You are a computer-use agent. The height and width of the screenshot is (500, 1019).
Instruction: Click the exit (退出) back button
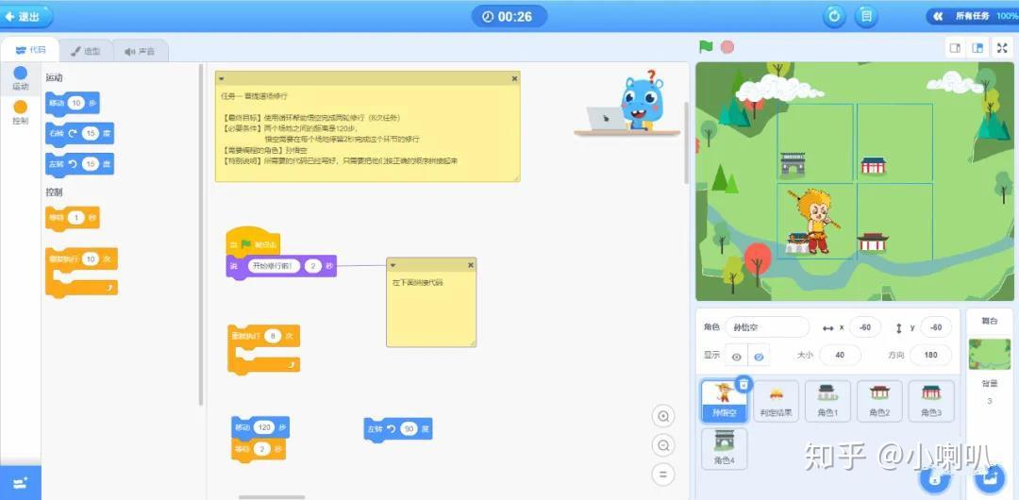(x=25, y=16)
